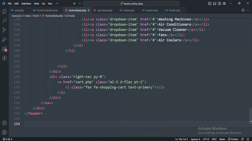Change language mode via Blade
252x141 pixels.
point(222,139)
